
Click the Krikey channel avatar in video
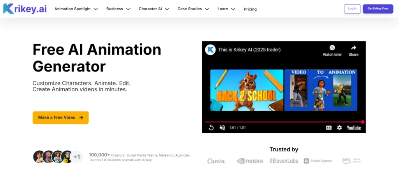coord(210,50)
